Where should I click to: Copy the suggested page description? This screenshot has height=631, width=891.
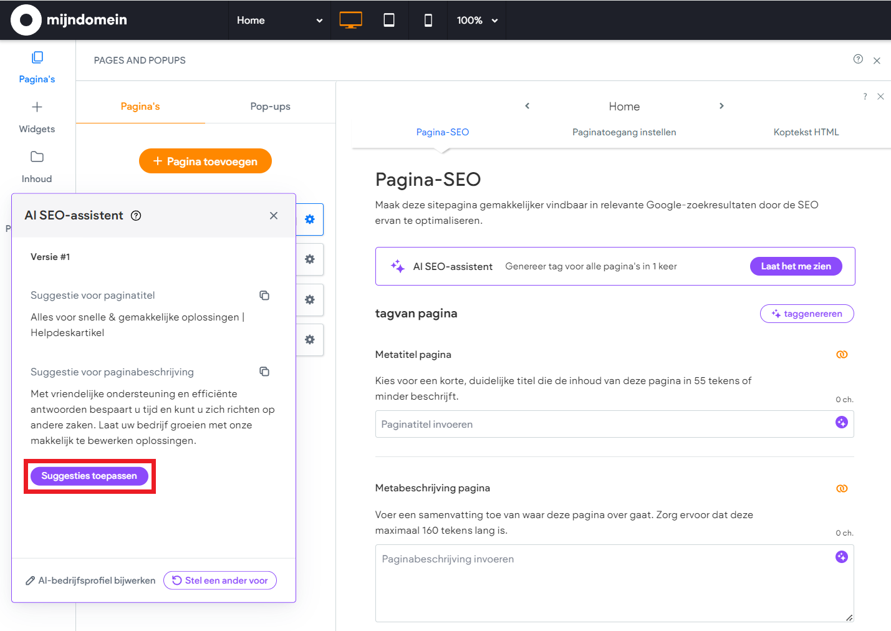tap(264, 372)
